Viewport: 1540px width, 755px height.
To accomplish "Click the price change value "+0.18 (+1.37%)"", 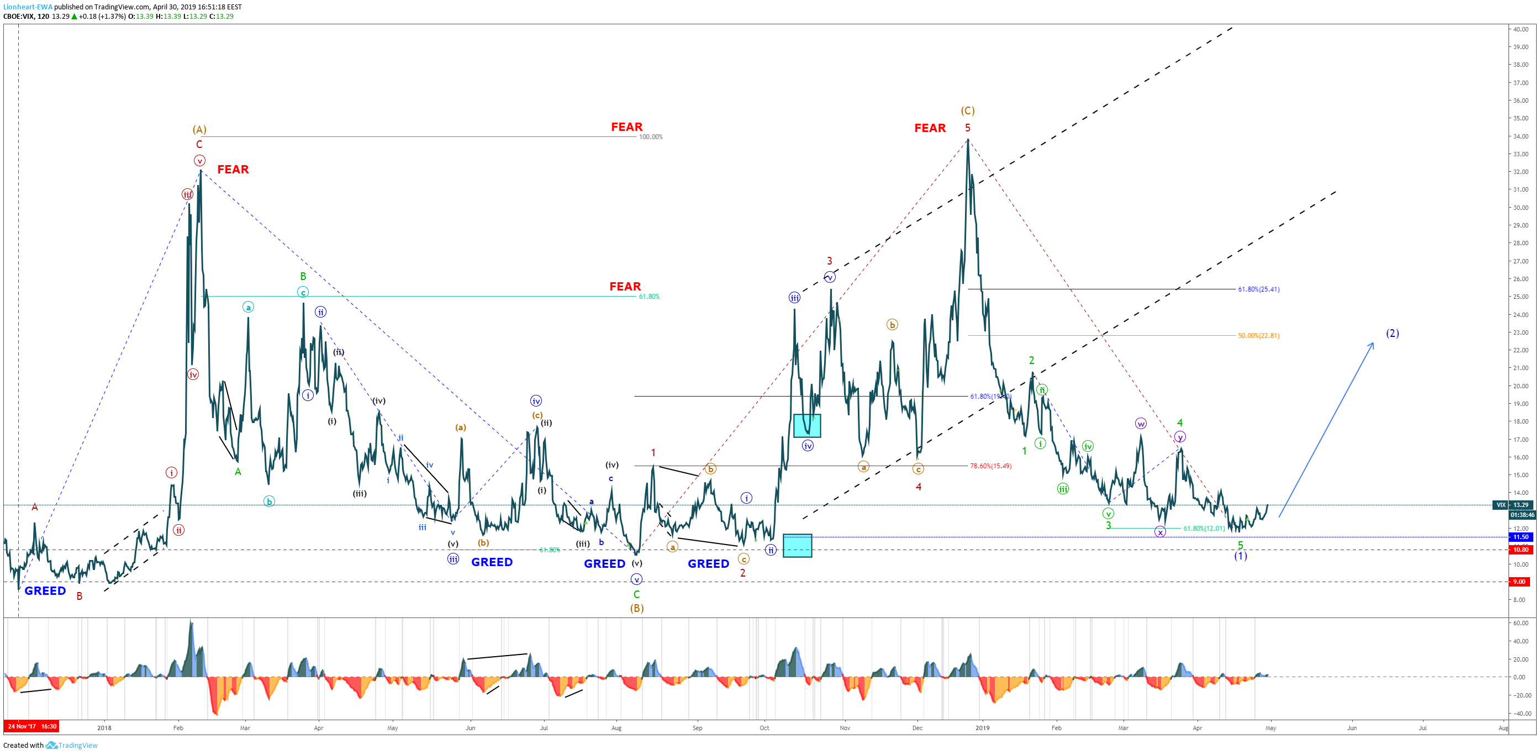I will (102, 16).
